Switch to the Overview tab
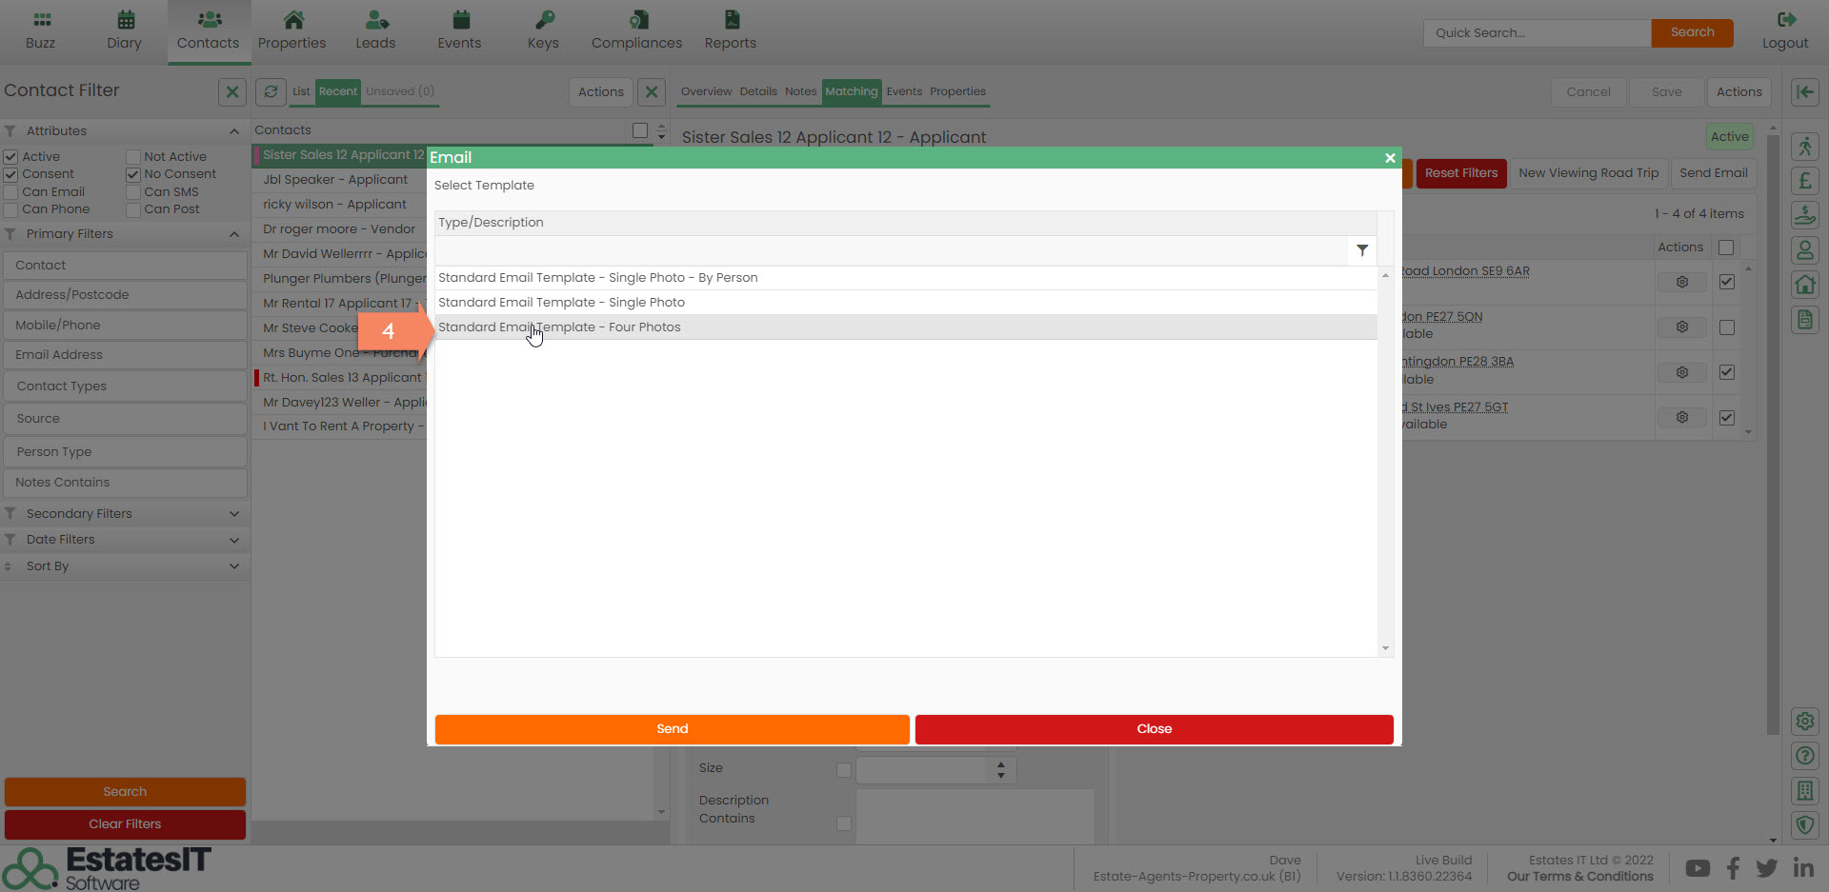1829x892 pixels. click(706, 91)
